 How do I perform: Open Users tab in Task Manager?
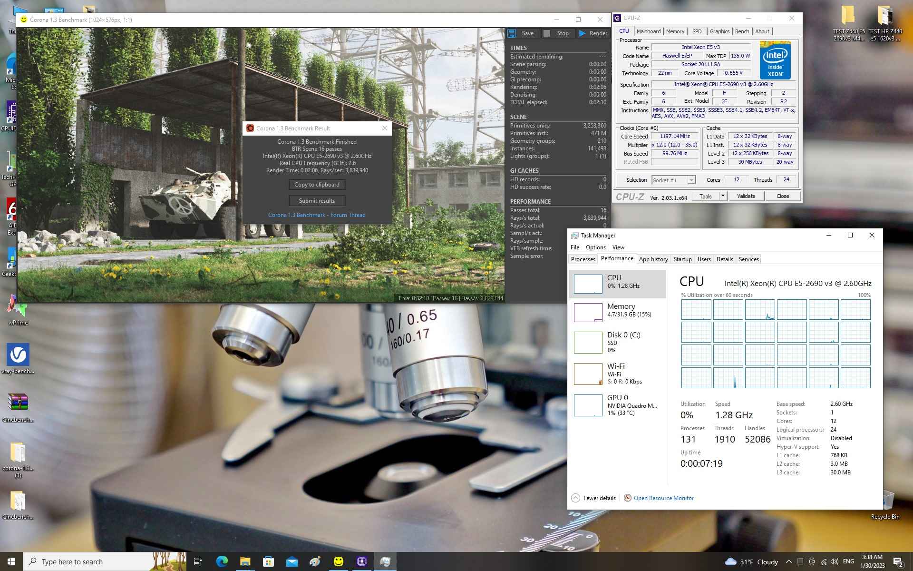tap(704, 259)
